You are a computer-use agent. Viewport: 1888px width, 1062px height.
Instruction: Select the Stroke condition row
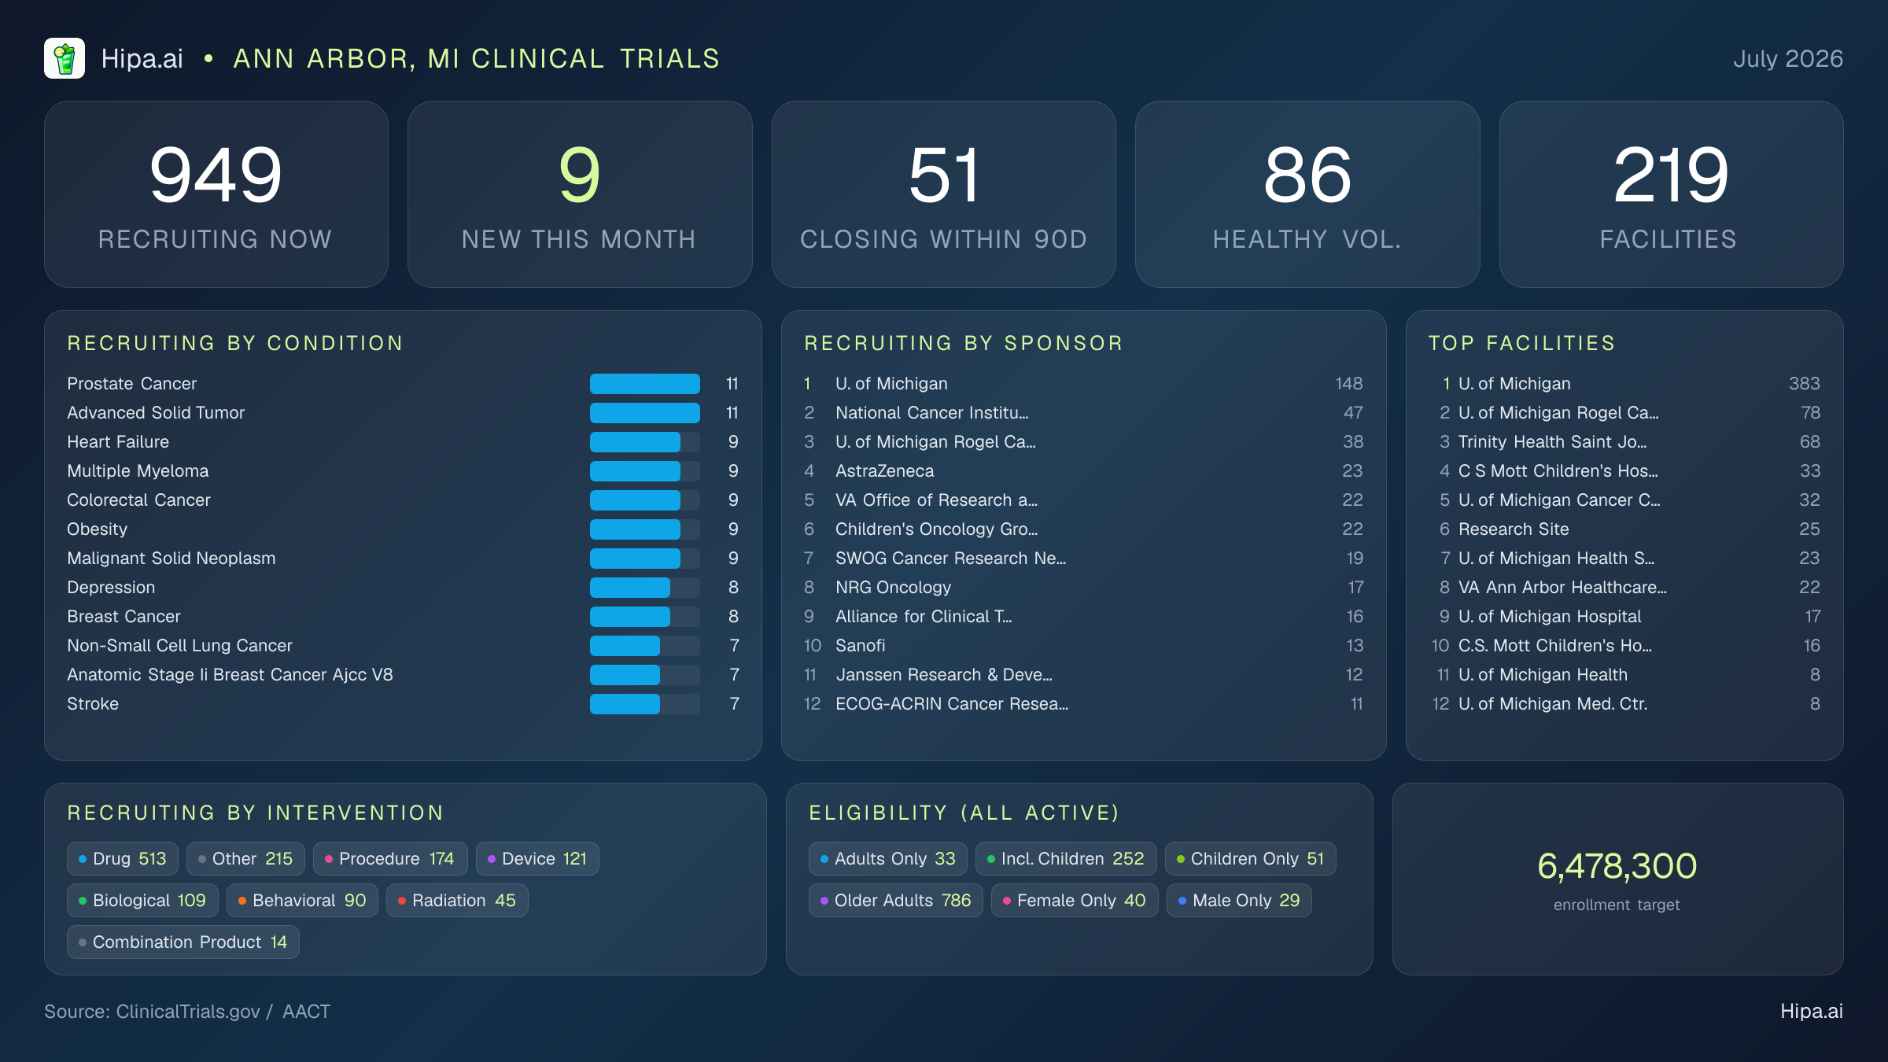coord(403,704)
